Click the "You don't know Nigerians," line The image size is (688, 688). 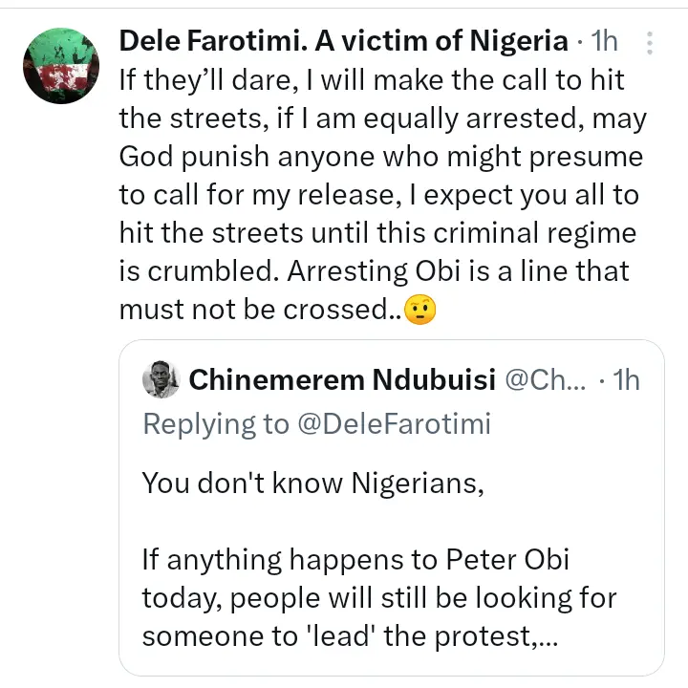pos(310,483)
